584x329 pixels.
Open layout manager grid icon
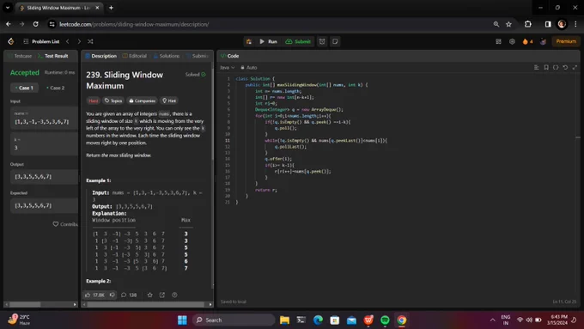(x=498, y=41)
